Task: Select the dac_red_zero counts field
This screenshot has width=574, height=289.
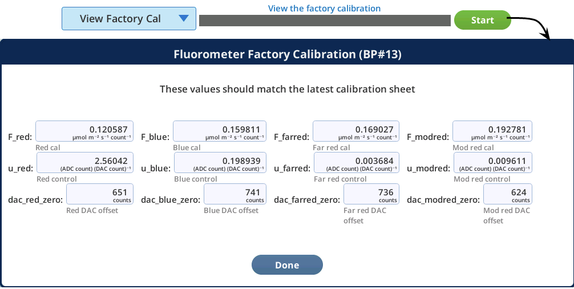Action: click(x=100, y=194)
